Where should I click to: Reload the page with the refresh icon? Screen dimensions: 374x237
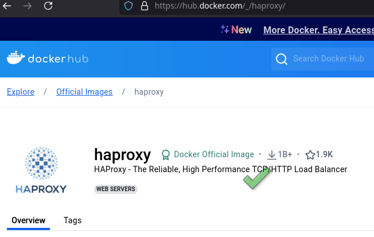[x=48, y=6]
